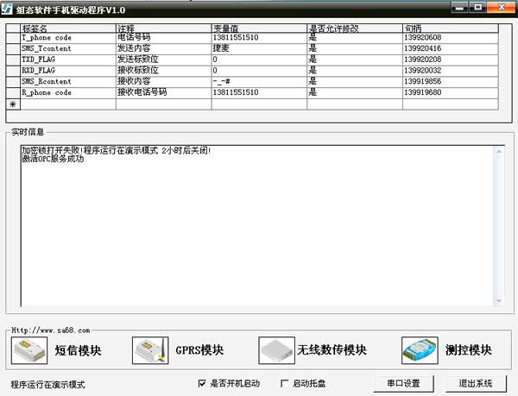Click the application icon in title bar

[9, 8]
